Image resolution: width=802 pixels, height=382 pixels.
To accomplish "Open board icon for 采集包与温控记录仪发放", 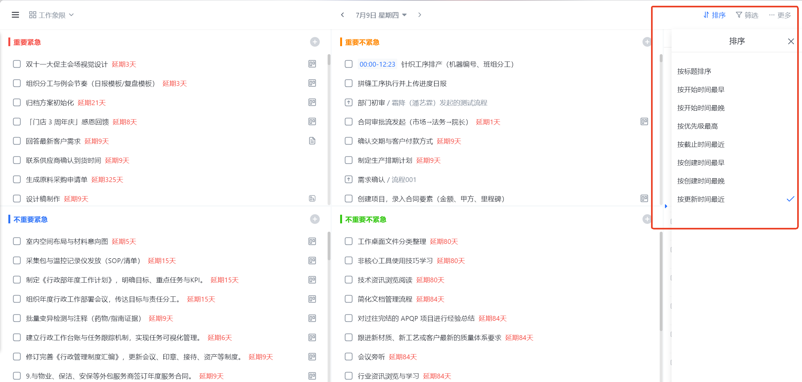I will (312, 261).
